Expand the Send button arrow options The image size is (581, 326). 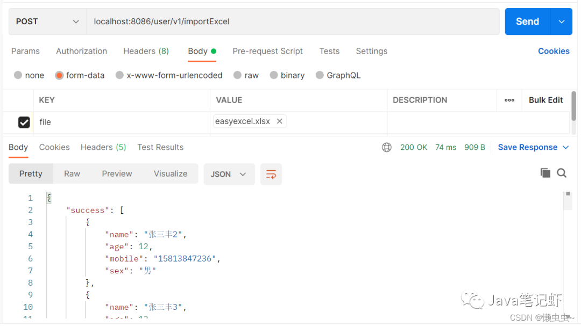point(561,22)
